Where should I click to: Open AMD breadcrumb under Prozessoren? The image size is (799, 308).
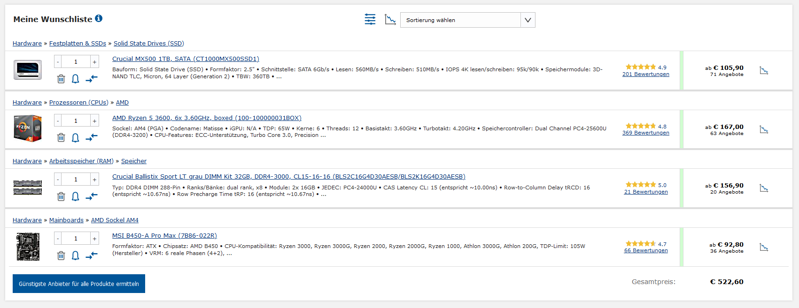pos(122,103)
